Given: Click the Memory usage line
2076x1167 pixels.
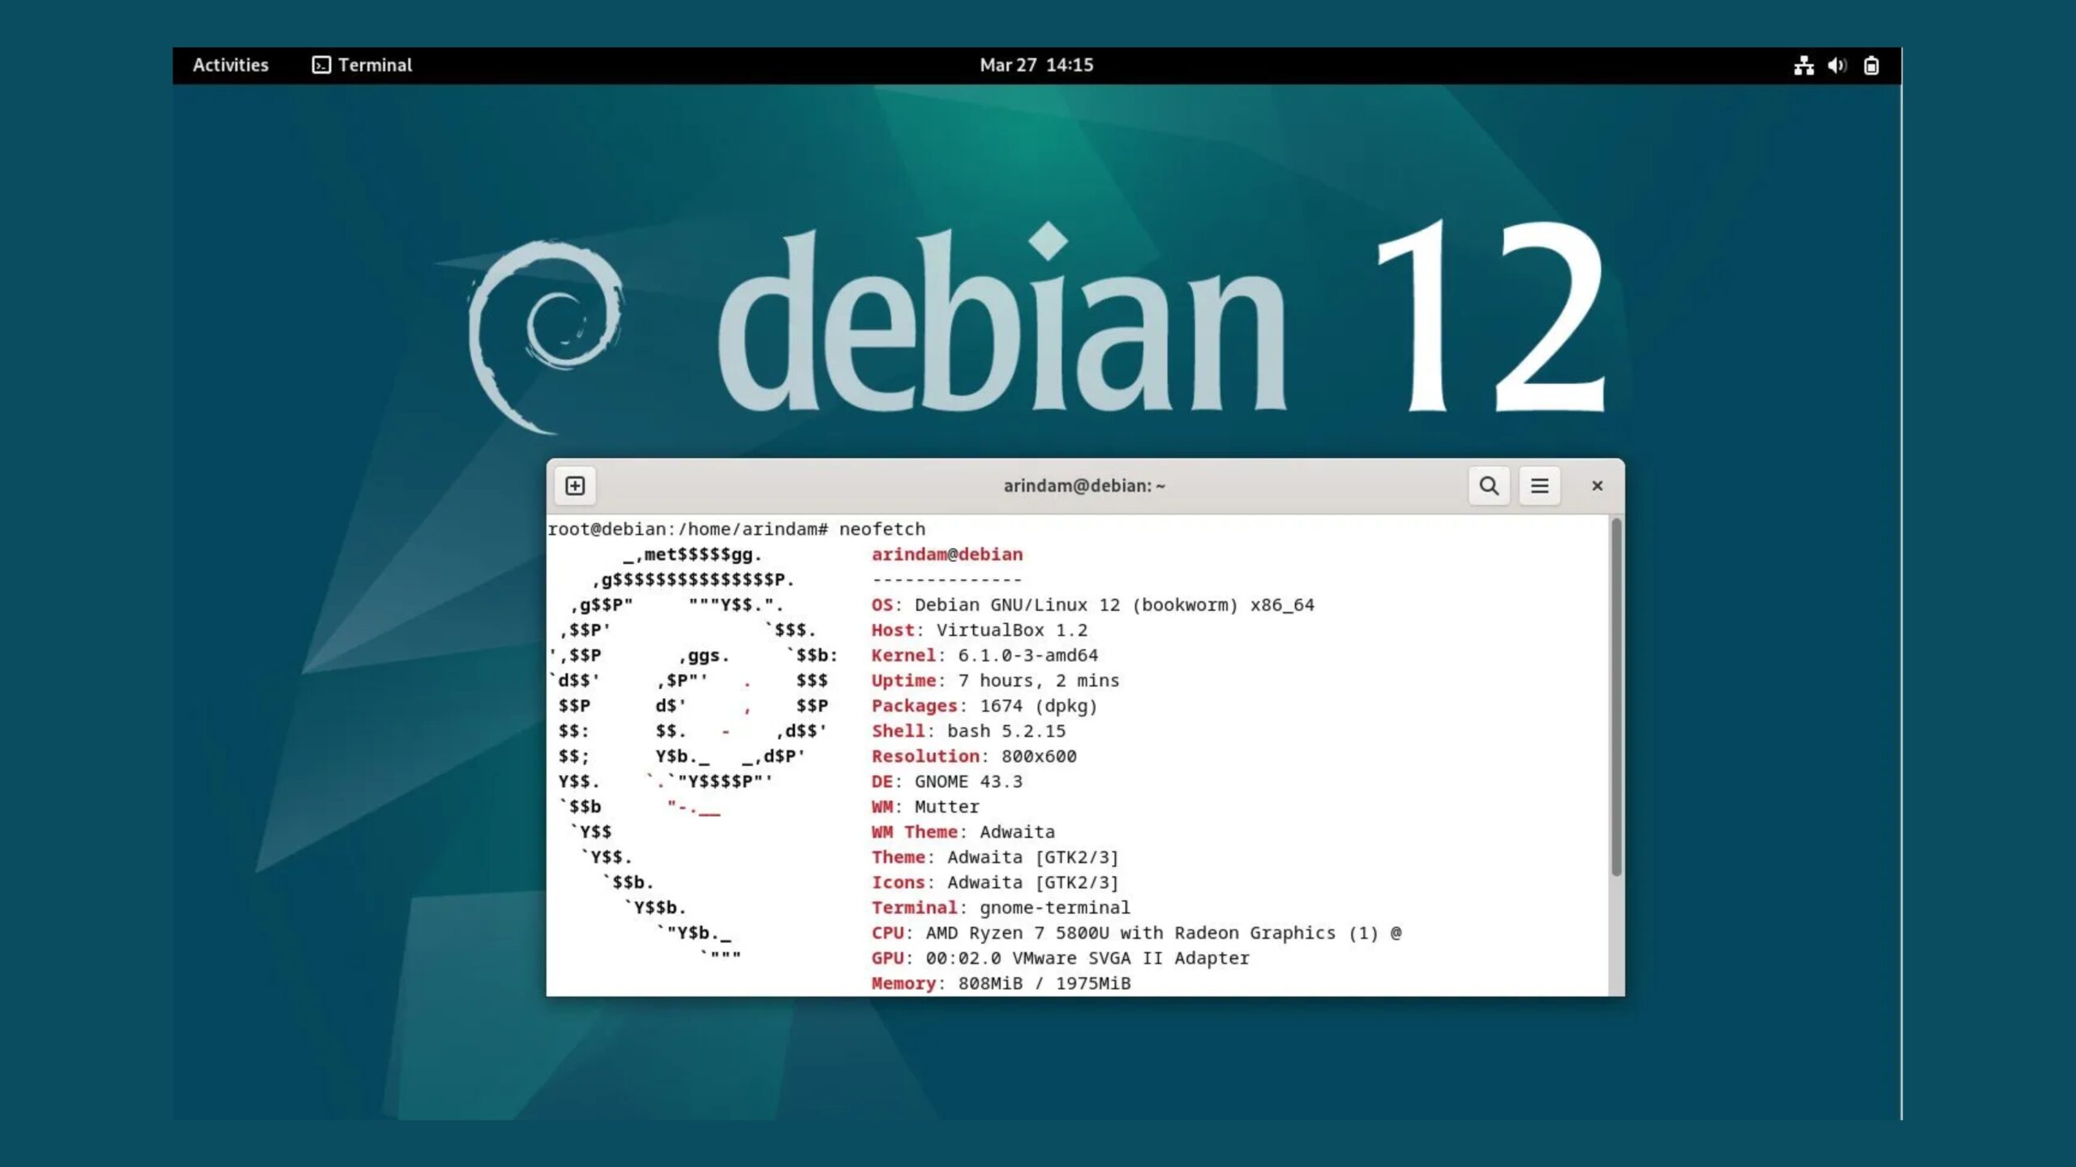Looking at the screenshot, I should [1000, 983].
